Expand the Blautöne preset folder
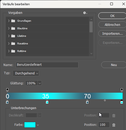The image size is (126, 130). pyautogui.click(x=9, y=28)
